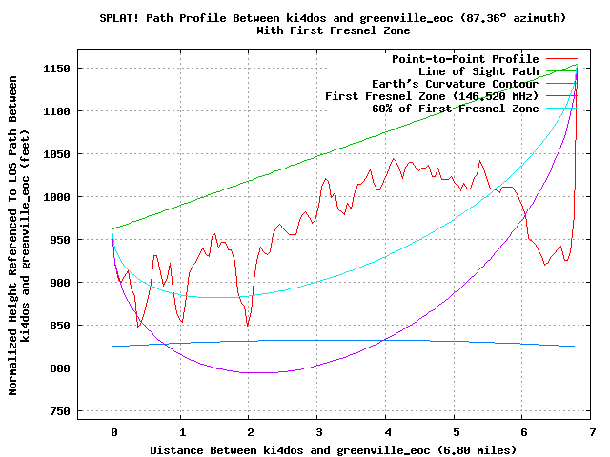
Task: Click the y-axis tick label 1100
Action: click(x=56, y=111)
